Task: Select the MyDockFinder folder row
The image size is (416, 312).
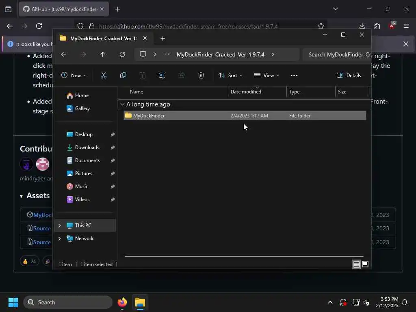Action: pyautogui.click(x=245, y=116)
